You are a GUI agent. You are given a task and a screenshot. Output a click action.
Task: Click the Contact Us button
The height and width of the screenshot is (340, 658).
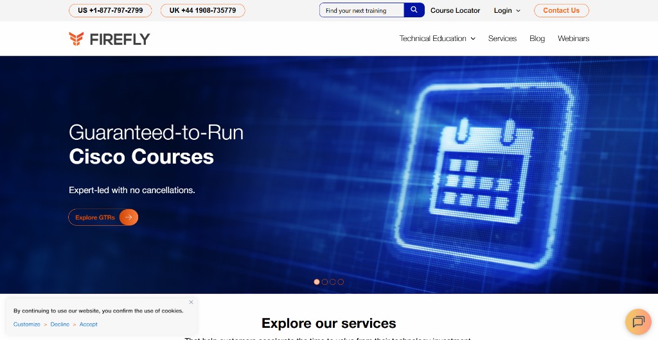[561, 10]
